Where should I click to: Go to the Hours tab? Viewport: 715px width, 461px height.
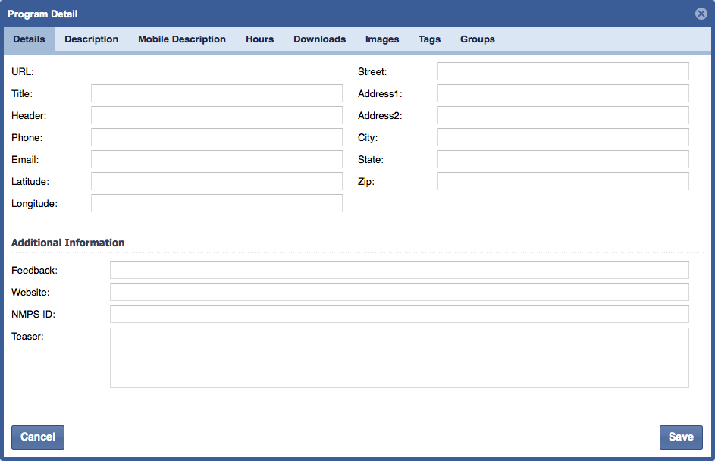tap(259, 39)
